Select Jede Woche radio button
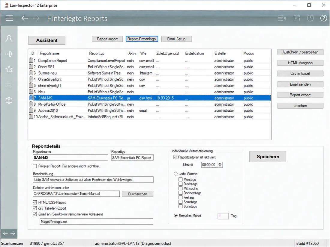The image size is (330, 247). pyautogui.click(x=175, y=174)
